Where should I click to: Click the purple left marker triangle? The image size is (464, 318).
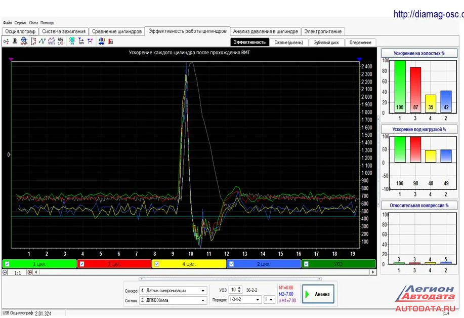tap(11, 59)
